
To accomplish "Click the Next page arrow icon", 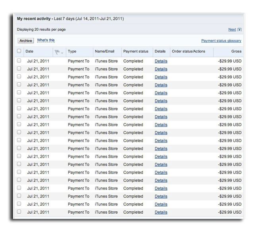I will (239, 30).
